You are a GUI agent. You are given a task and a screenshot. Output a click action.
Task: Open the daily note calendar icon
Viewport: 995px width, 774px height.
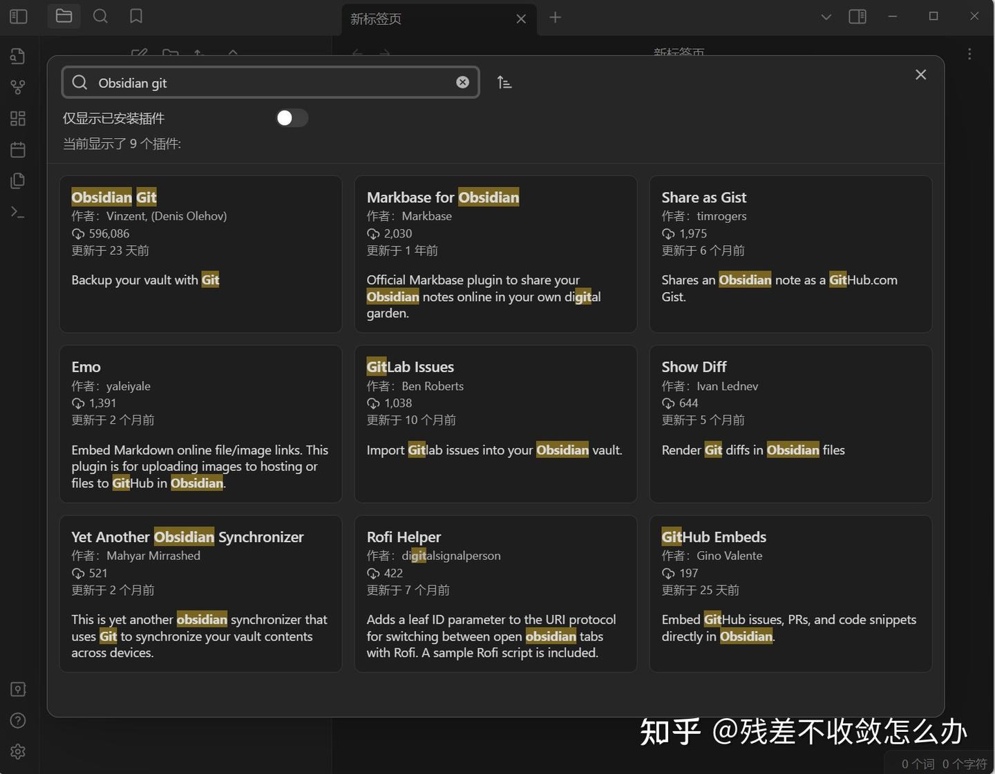click(17, 149)
